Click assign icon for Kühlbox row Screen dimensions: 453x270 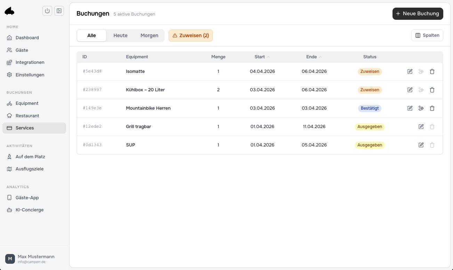421,90
